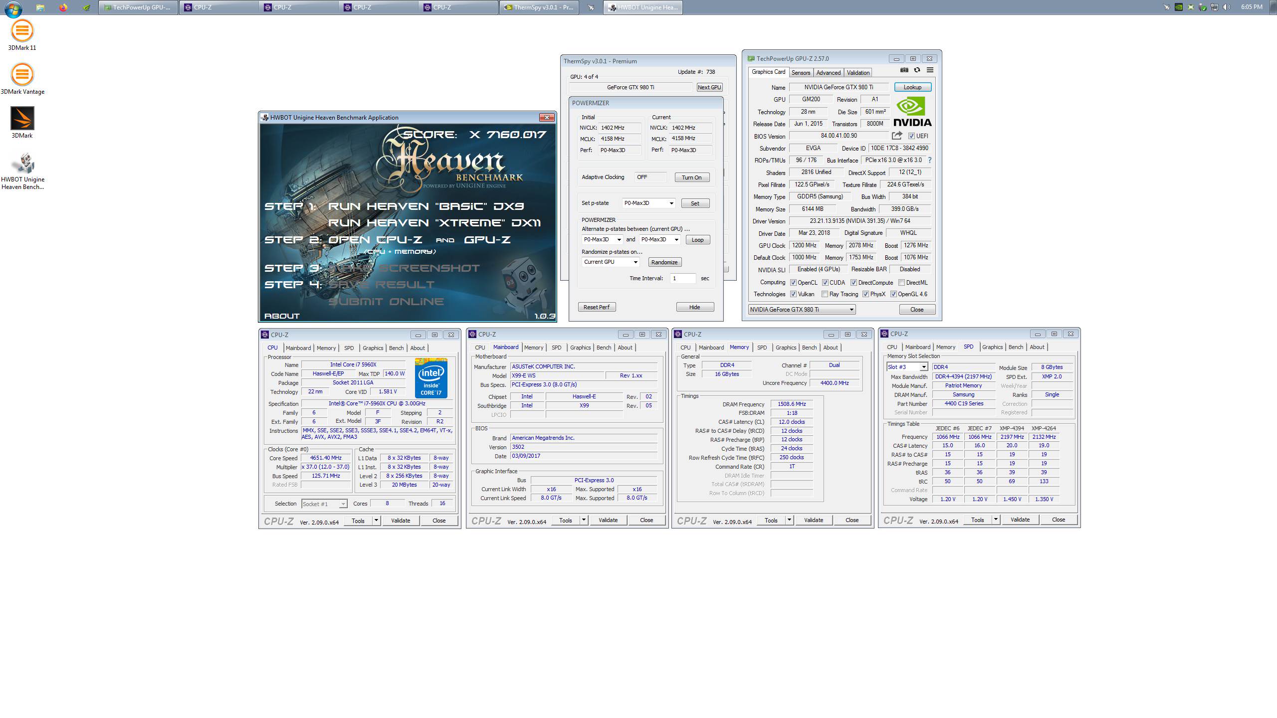Click Turn On for Adaptive Clocking
This screenshot has height=718, width=1277.
(x=692, y=178)
